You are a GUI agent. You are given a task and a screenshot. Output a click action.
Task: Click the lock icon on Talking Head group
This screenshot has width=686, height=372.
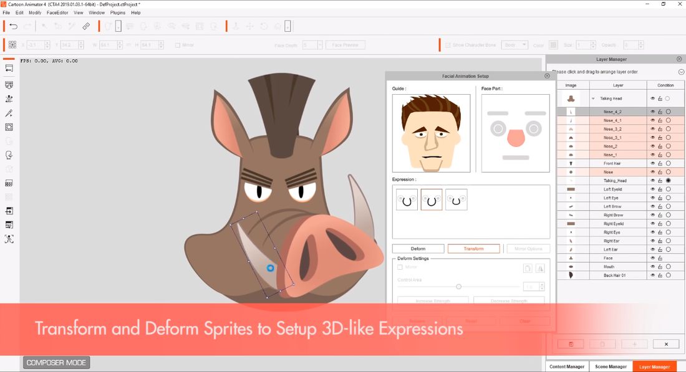coord(660,99)
